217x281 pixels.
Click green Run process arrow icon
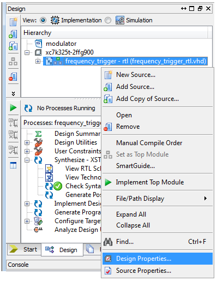(x=13, y=107)
